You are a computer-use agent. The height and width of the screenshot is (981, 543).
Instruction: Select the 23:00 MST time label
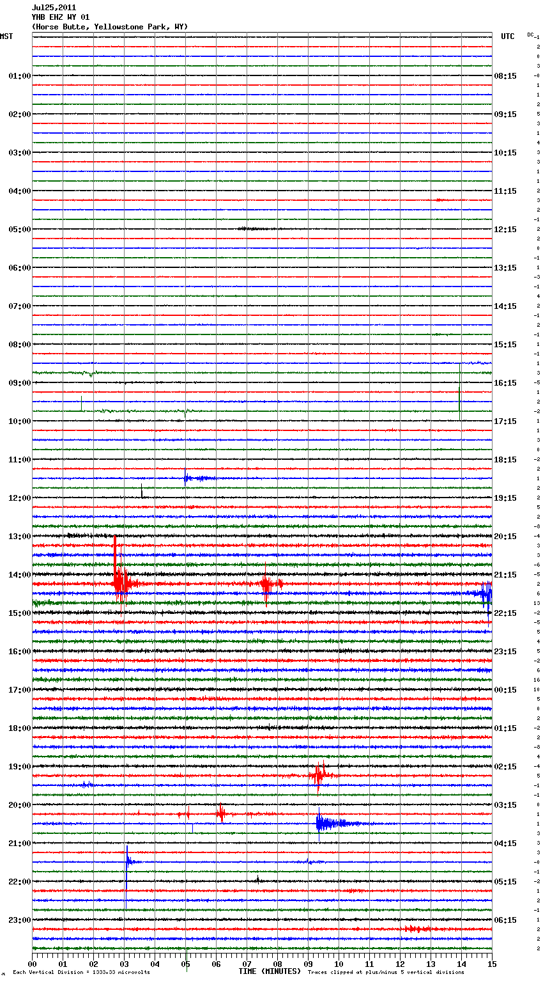tap(19, 920)
